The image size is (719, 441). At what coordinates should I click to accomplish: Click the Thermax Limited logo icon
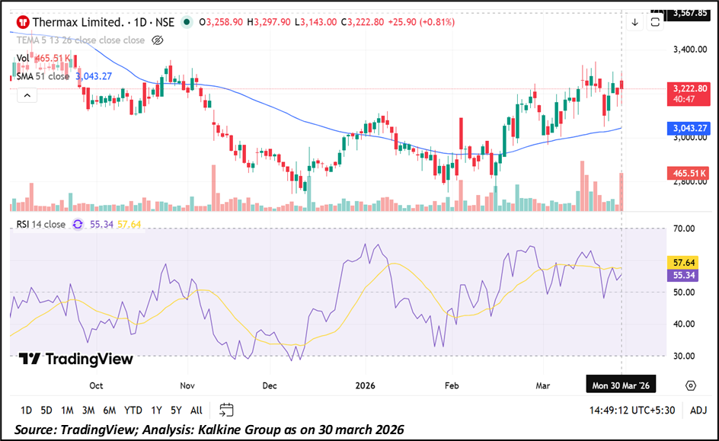(22, 22)
